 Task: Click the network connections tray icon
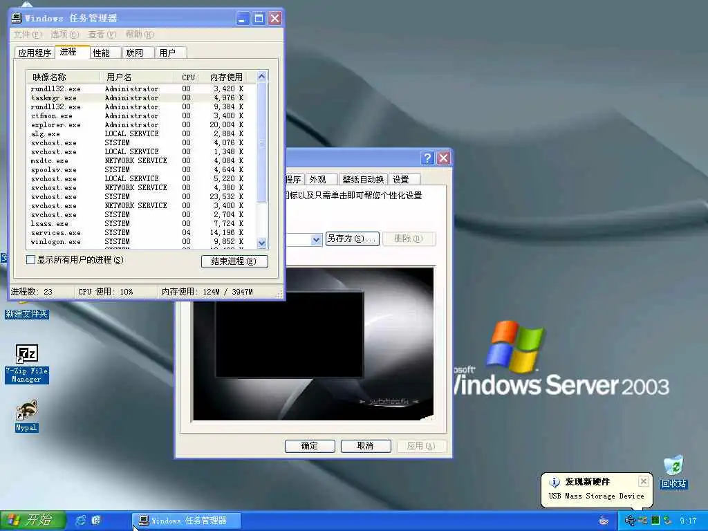pos(643,521)
